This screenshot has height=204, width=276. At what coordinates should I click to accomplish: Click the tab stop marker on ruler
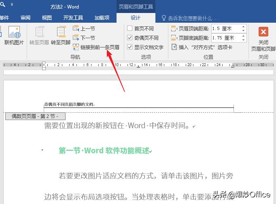click(138, 67)
